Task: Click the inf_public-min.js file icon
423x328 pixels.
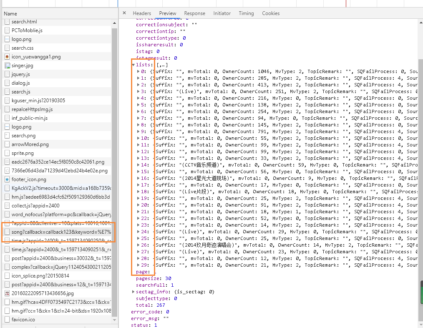Action: pos(7,118)
